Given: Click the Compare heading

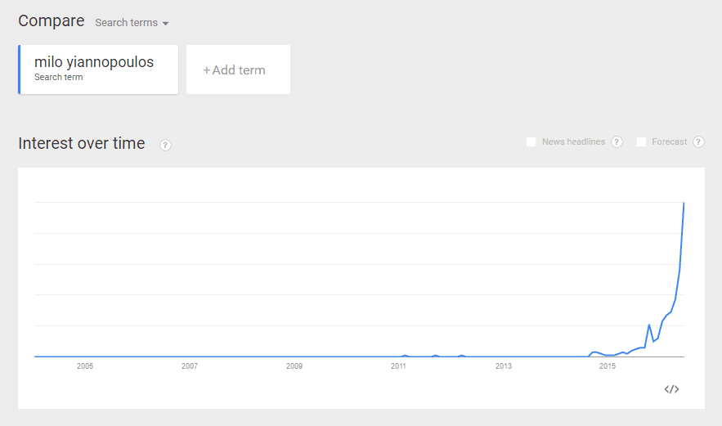Looking at the screenshot, I should (52, 21).
